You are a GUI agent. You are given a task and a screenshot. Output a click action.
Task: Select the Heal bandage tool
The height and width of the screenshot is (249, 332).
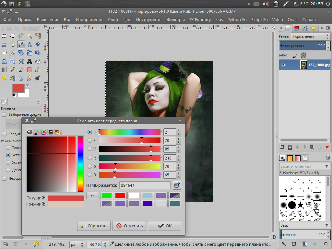pos(4,78)
